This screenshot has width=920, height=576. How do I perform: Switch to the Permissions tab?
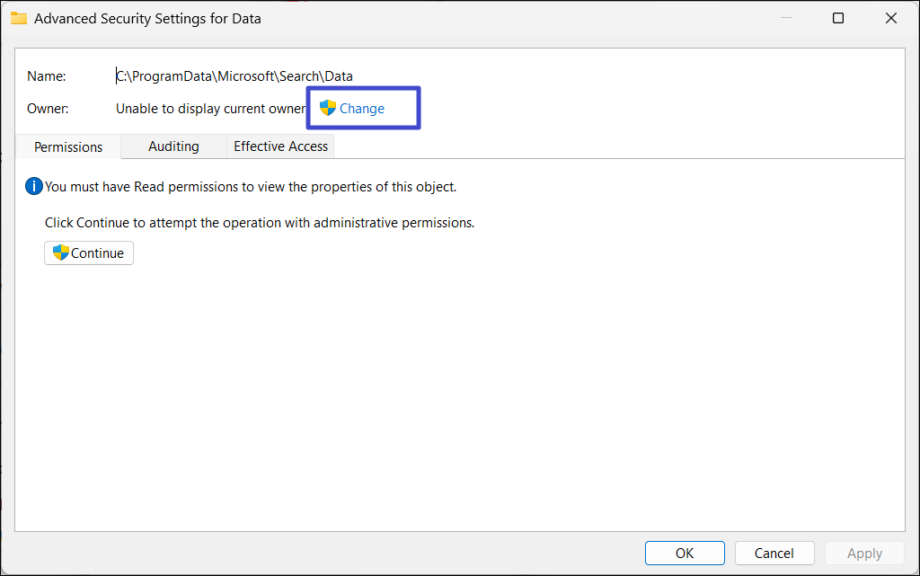click(68, 146)
